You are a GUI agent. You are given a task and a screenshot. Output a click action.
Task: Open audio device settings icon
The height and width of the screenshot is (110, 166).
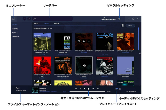[120, 89]
